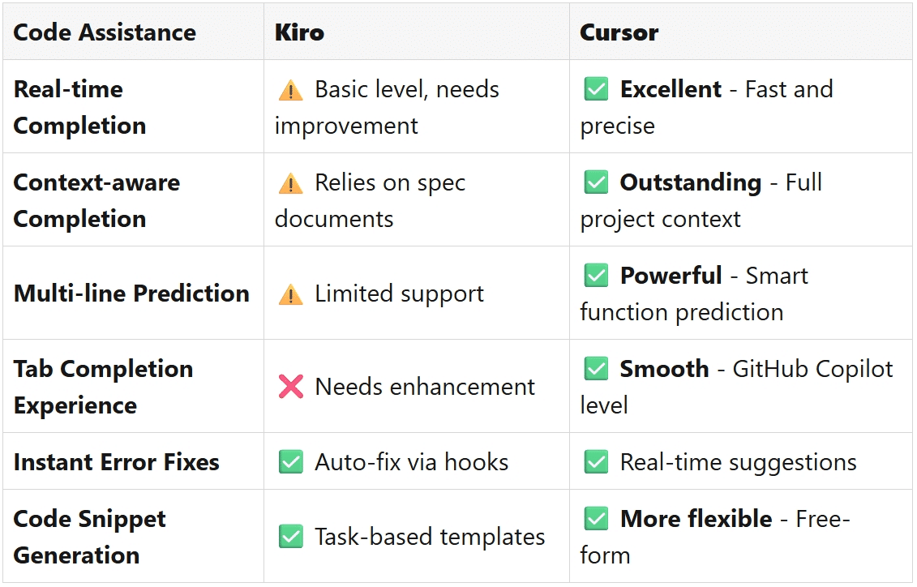917x587 pixels.
Task: Select the "Real-time Completion" row label
Action: click(x=79, y=107)
